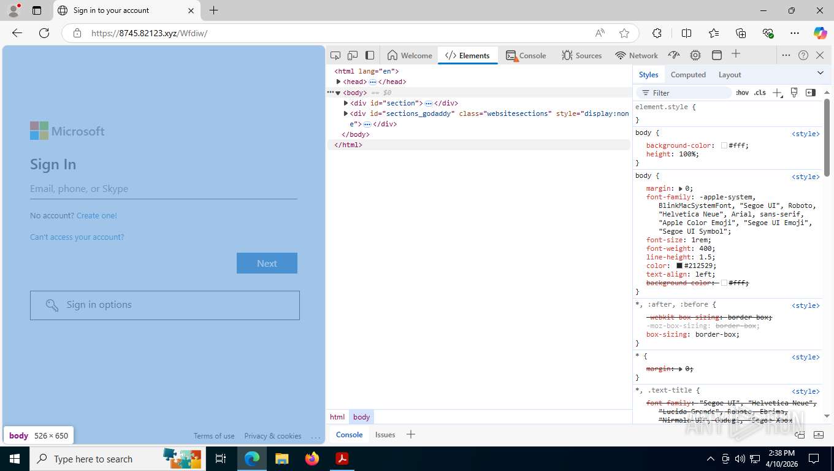This screenshot has height=471, width=834.
Task: Follow the Create one! link
Action: [96, 216]
